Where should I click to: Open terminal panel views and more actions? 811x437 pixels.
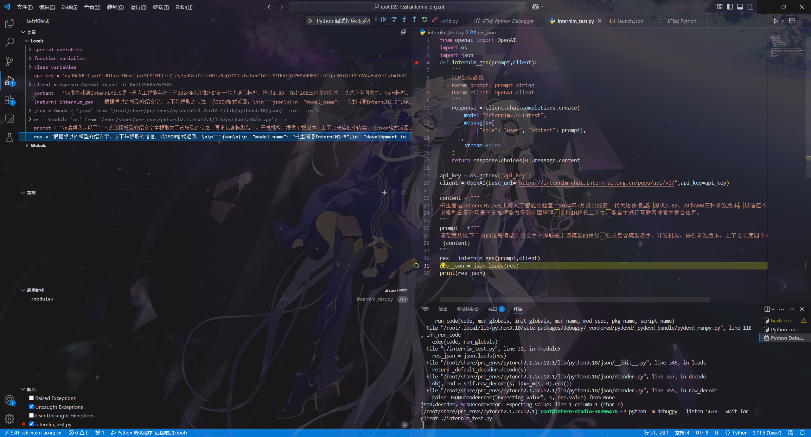coord(782,309)
